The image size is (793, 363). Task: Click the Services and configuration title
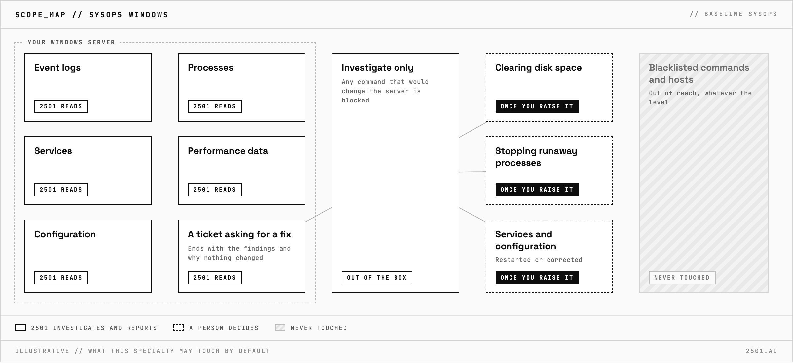(525, 240)
